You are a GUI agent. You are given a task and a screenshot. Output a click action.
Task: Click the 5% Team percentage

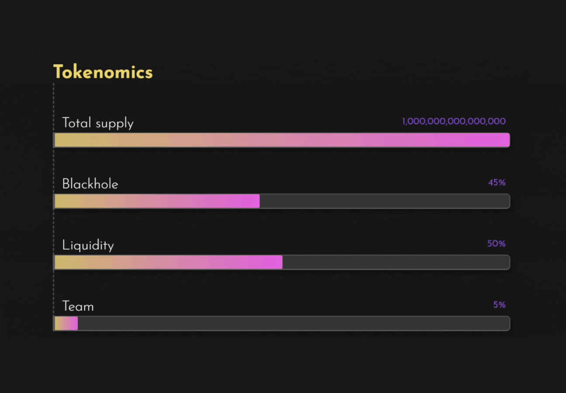[x=500, y=305]
